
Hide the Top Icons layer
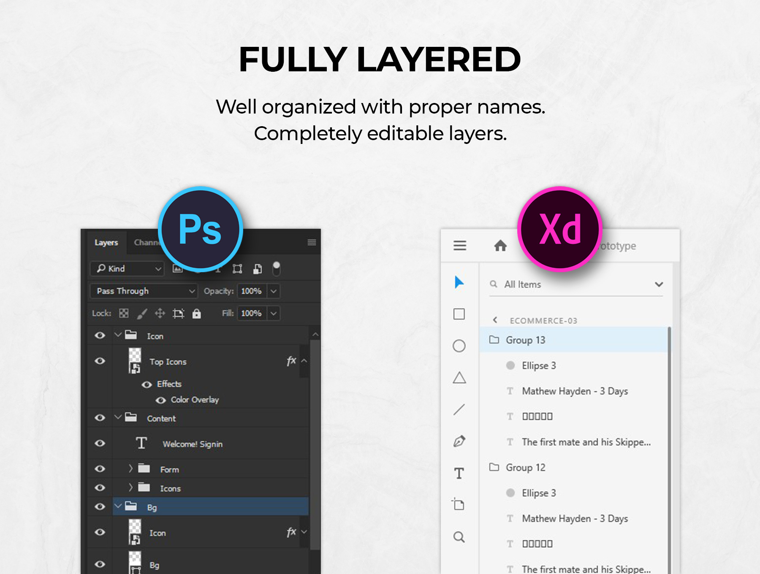tap(100, 361)
